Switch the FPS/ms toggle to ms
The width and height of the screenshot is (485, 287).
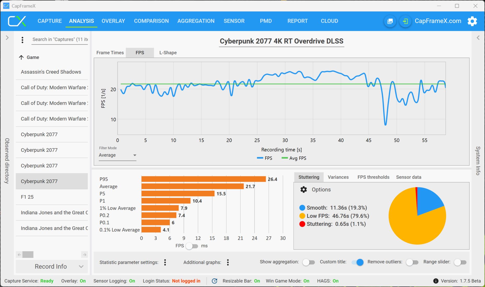coord(192,246)
